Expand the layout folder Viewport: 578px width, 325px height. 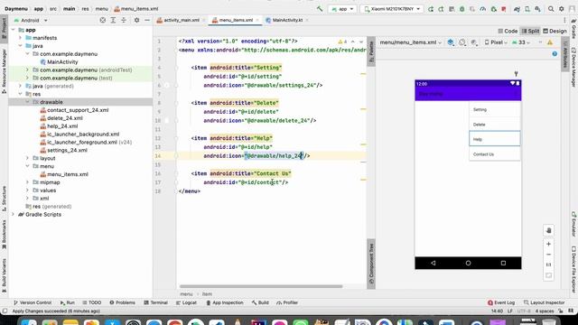tap(27, 158)
